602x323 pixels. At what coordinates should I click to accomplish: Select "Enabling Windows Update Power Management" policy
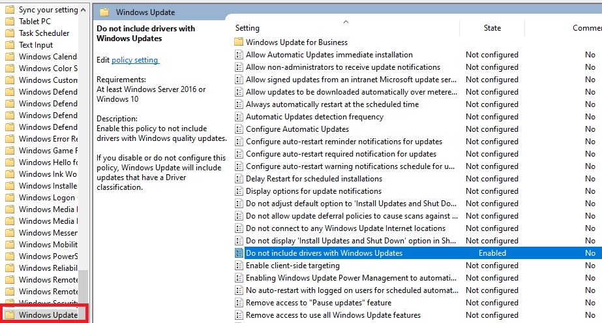click(x=351, y=278)
